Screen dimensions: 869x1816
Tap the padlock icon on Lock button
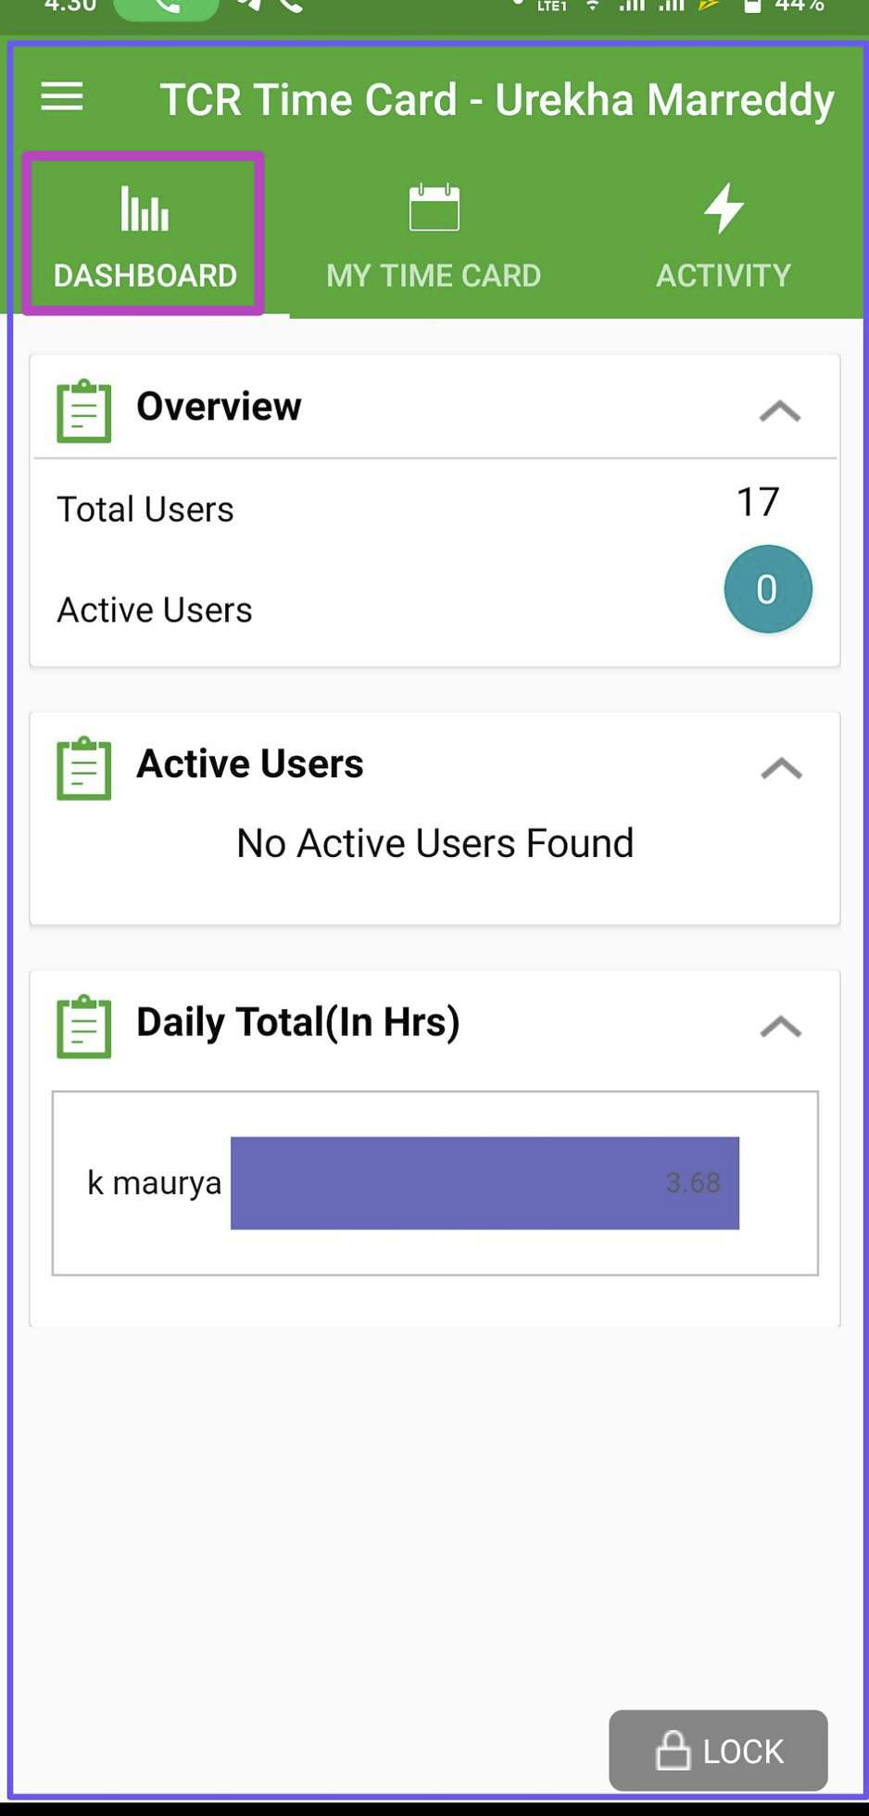673,1750
